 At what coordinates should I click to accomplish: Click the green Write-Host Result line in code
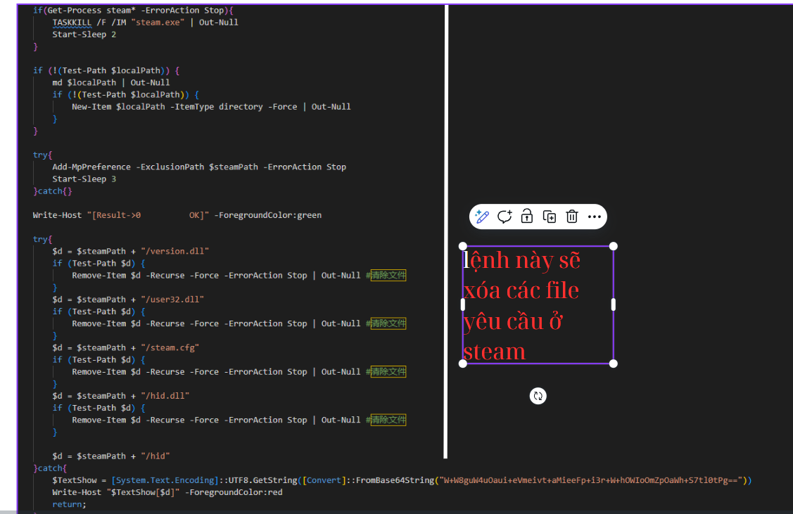pos(177,215)
